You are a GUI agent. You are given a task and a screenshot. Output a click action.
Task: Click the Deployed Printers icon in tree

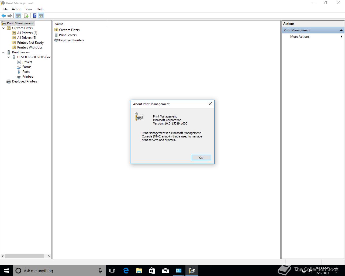(9, 81)
